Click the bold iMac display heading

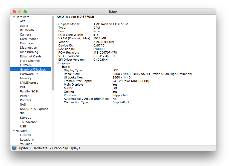pyautogui.click(x=66, y=67)
